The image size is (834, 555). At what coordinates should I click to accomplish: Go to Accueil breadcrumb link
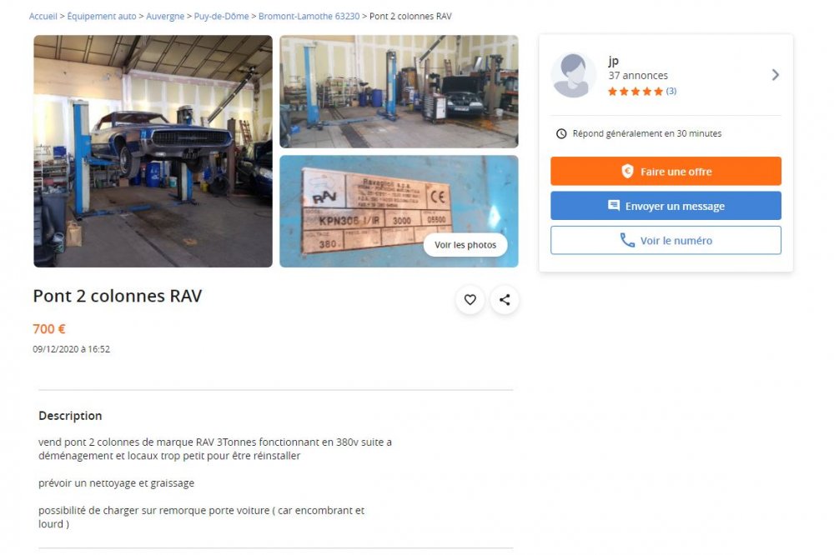(x=43, y=17)
